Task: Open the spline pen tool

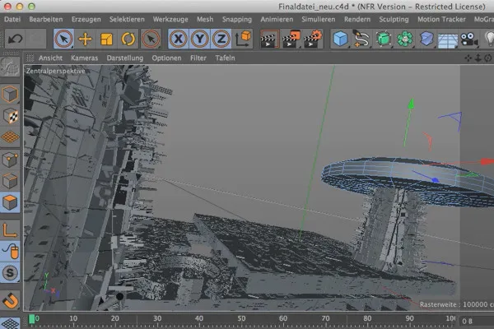Action: coord(361,39)
